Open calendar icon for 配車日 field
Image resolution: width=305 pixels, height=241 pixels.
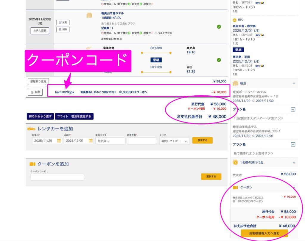(59, 141)
